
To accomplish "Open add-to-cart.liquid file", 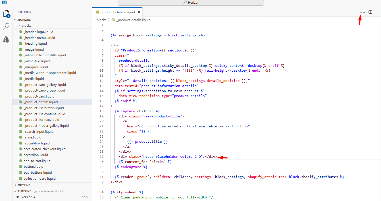I will coord(37,161).
